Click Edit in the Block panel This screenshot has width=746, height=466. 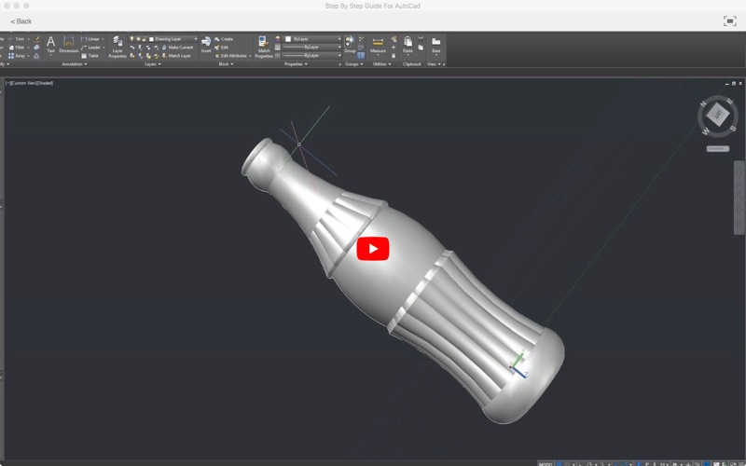click(x=221, y=48)
